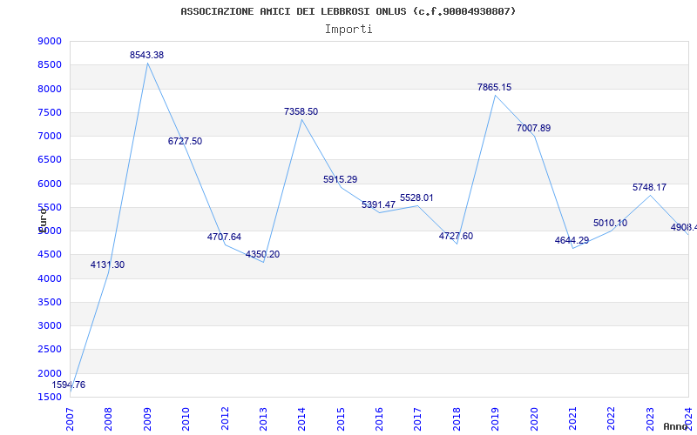Viewport: 697px width, 435px height.
Task: Click the x-axis year 2010
Action: click(x=186, y=419)
